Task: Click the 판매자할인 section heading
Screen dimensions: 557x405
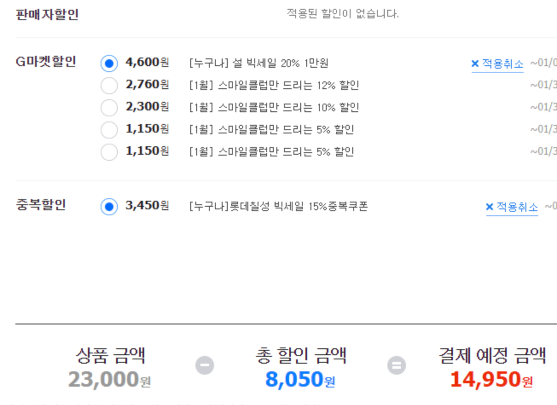Action: click(47, 14)
